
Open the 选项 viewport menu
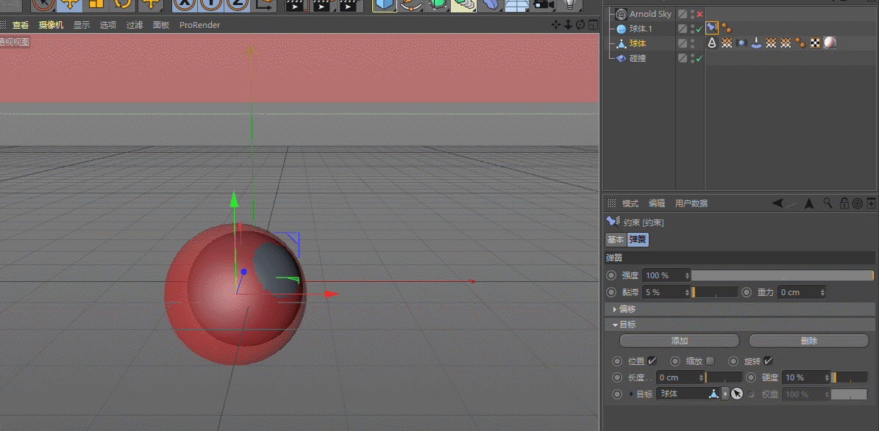tap(107, 25)
